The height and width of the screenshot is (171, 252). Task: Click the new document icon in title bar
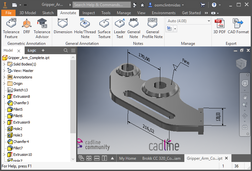(x=15, y=5)
